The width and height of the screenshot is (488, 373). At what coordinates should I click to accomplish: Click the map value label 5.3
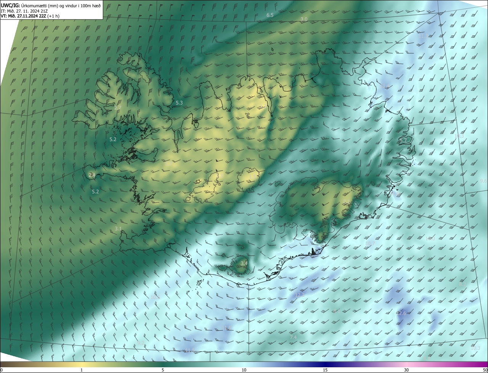[x=179, y=103]
